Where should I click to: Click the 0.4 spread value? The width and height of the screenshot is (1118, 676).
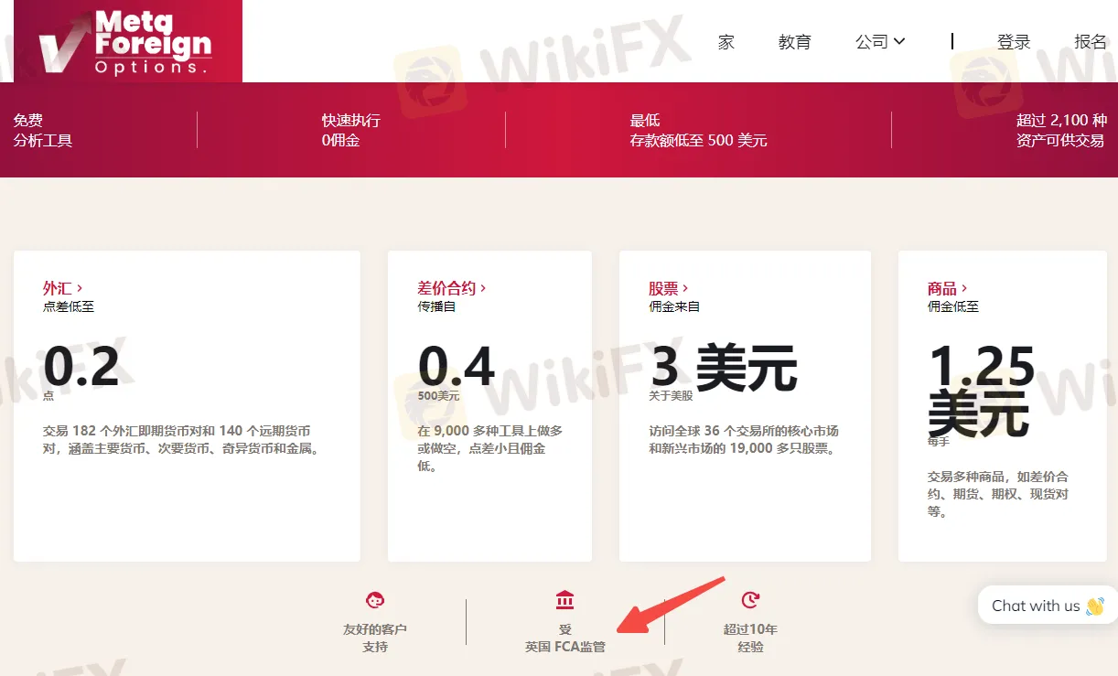pos(457,368)
